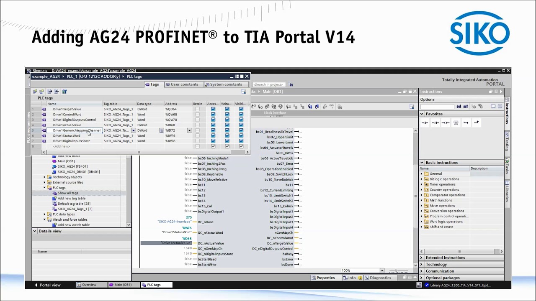536x301 pixels.
Task: Click the tag icon of Drive1StatusWord row
Action: [44, 135]
